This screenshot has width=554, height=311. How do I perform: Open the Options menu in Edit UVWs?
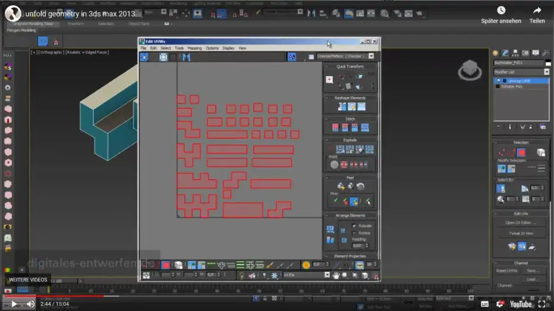tap(212, 48)
